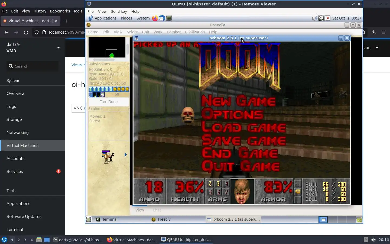Click the show desktop icon in guest taskbar
This screenshot has height=244, width=390.
pos(89,220)
